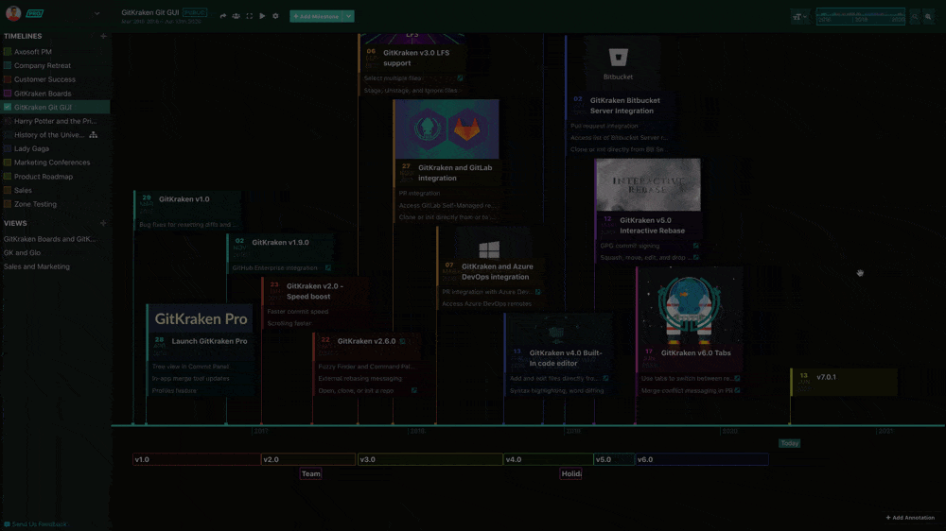Click the PRO badge icon
The height and width of the screenshot is (531, 946).
[x=34, y=13]
